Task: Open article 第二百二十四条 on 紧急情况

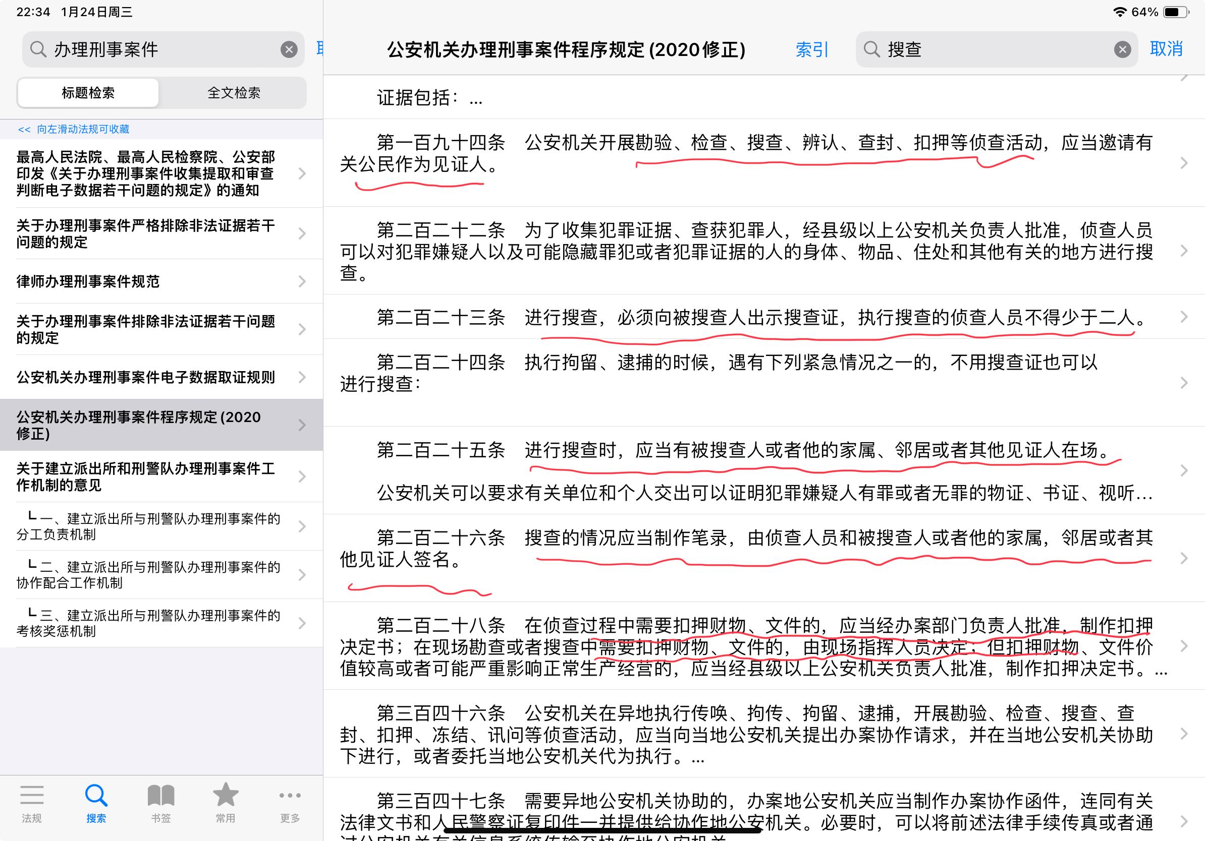Action: point(764,383)
